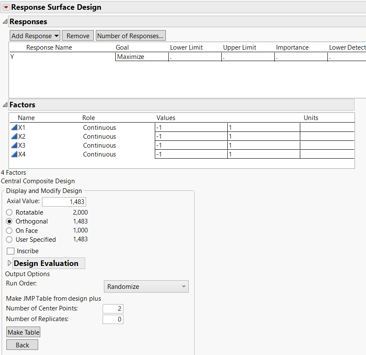This screenshot has width=366, height=355.
Task: Select the User Specified axial option
Action: tap(9, 240)
